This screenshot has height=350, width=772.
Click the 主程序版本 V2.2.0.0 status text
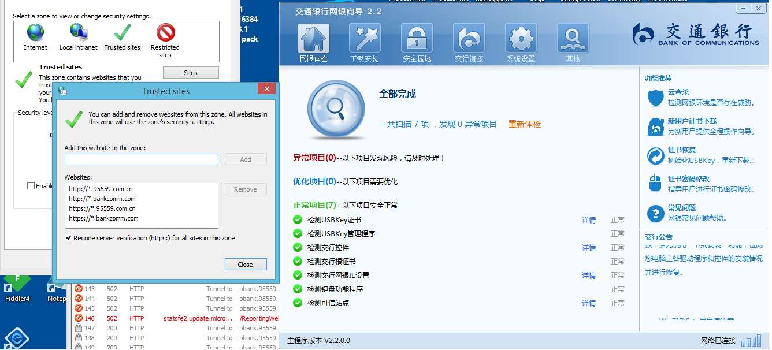pos(318,341)
